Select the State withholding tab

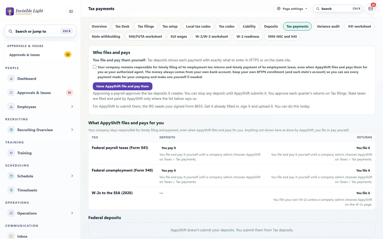[106, 36]
